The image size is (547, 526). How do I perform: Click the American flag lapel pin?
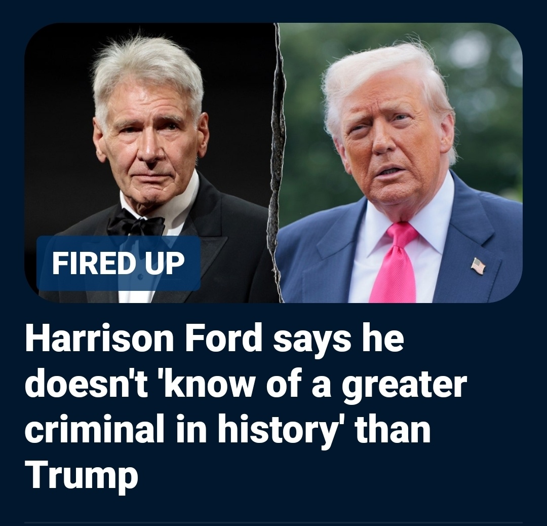478,266
